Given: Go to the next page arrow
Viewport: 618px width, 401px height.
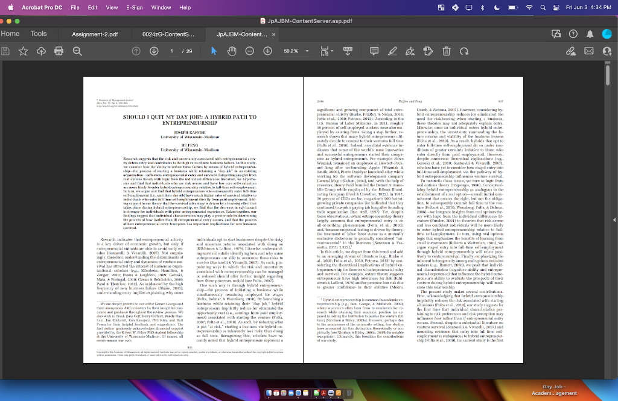Looking at the screenshot, I should (x=154, y=51).
